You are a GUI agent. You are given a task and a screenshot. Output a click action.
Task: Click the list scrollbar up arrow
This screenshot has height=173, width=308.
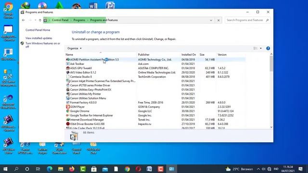click(x=271, y=54)
